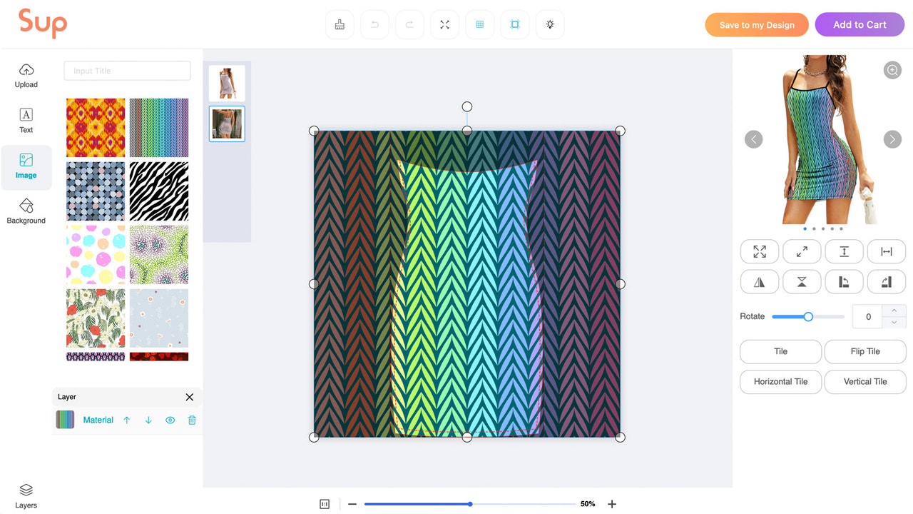
Task: Show the previous dress preview
Action: [753, 139]
